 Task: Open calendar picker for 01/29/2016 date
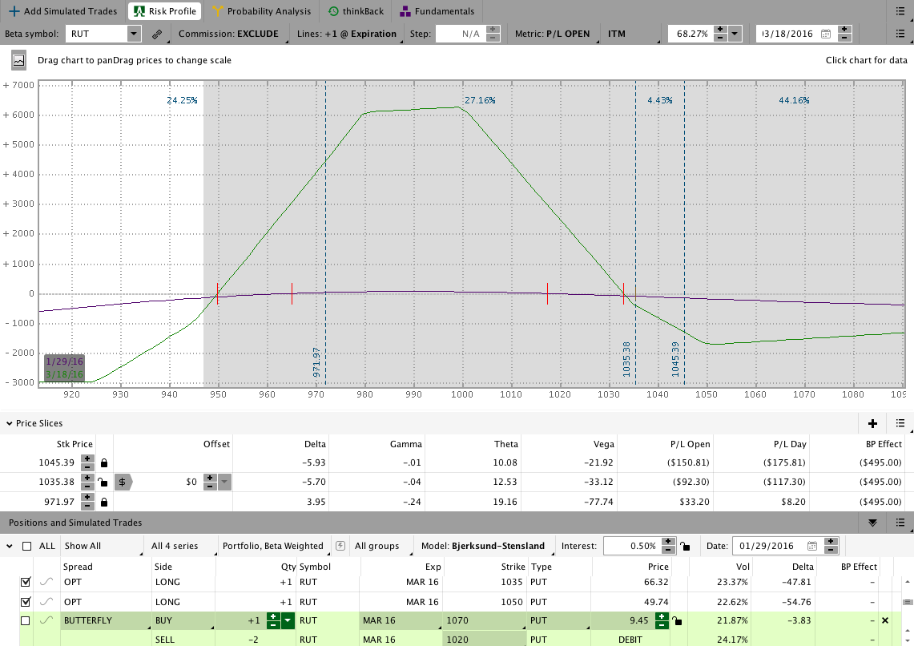point(812,546)
